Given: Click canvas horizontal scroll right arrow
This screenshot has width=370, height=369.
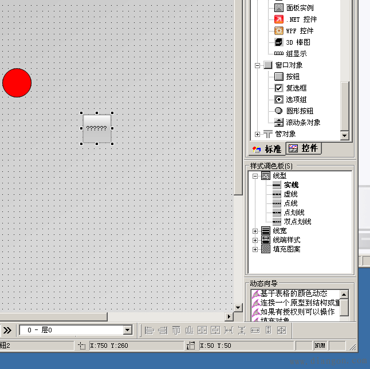Looking at the screenshot, I should click(x=229, y=317).
